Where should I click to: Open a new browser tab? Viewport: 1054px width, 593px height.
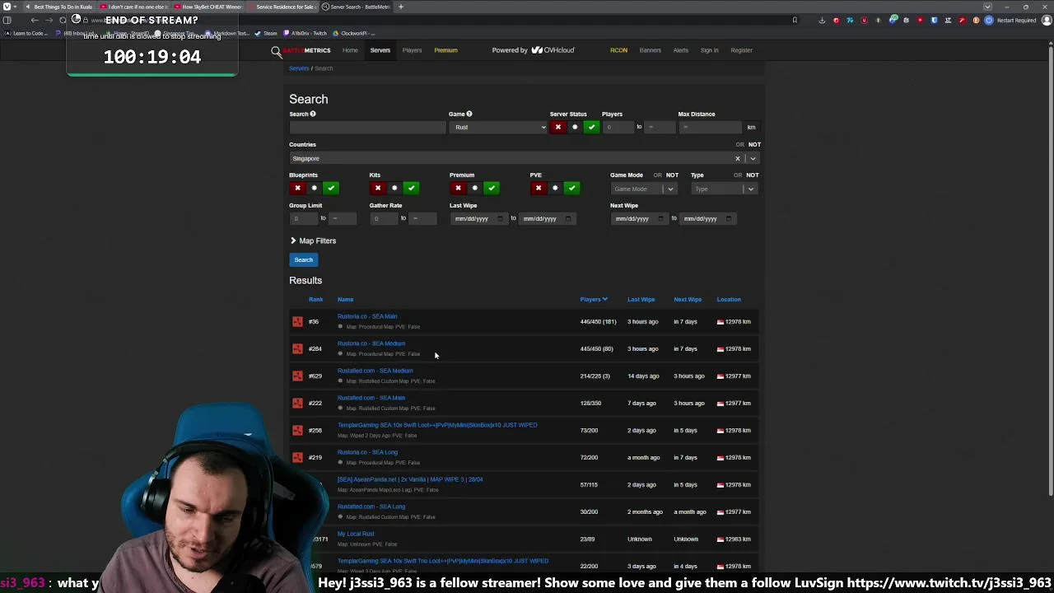(x=401, y=7)
